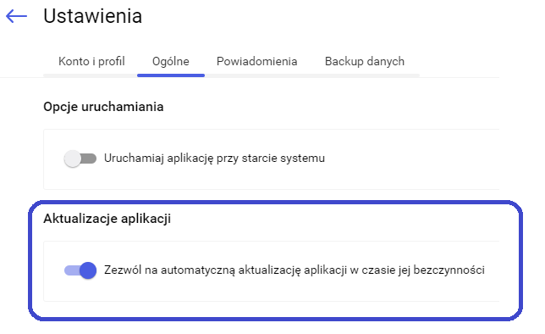This screenshot has height=334, width=545.
Task: Click the 'Opcje uruchamiania' section heading
Action: pos(103,107)
